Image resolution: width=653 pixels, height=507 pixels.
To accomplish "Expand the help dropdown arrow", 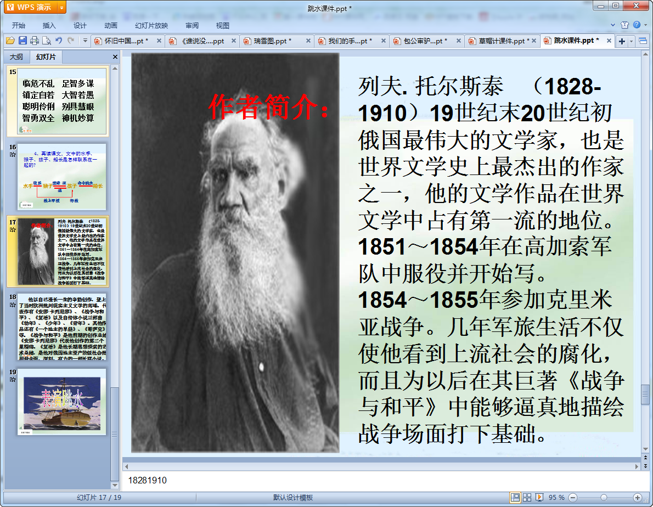I will point(645,25).
